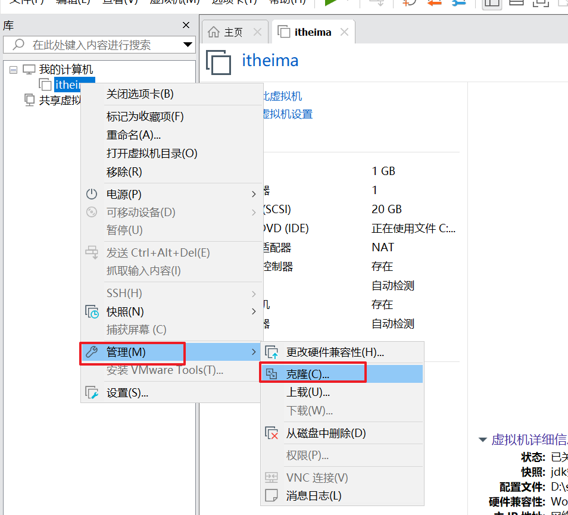Click the 20 GB hard disk value

(386, 210)
